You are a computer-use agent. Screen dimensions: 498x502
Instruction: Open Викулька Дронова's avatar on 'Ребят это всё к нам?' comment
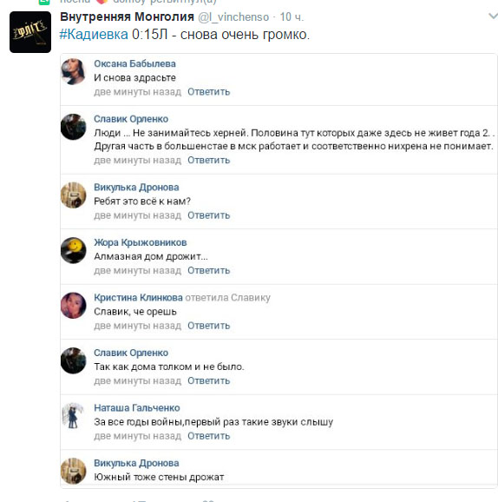tap(74, 195)
